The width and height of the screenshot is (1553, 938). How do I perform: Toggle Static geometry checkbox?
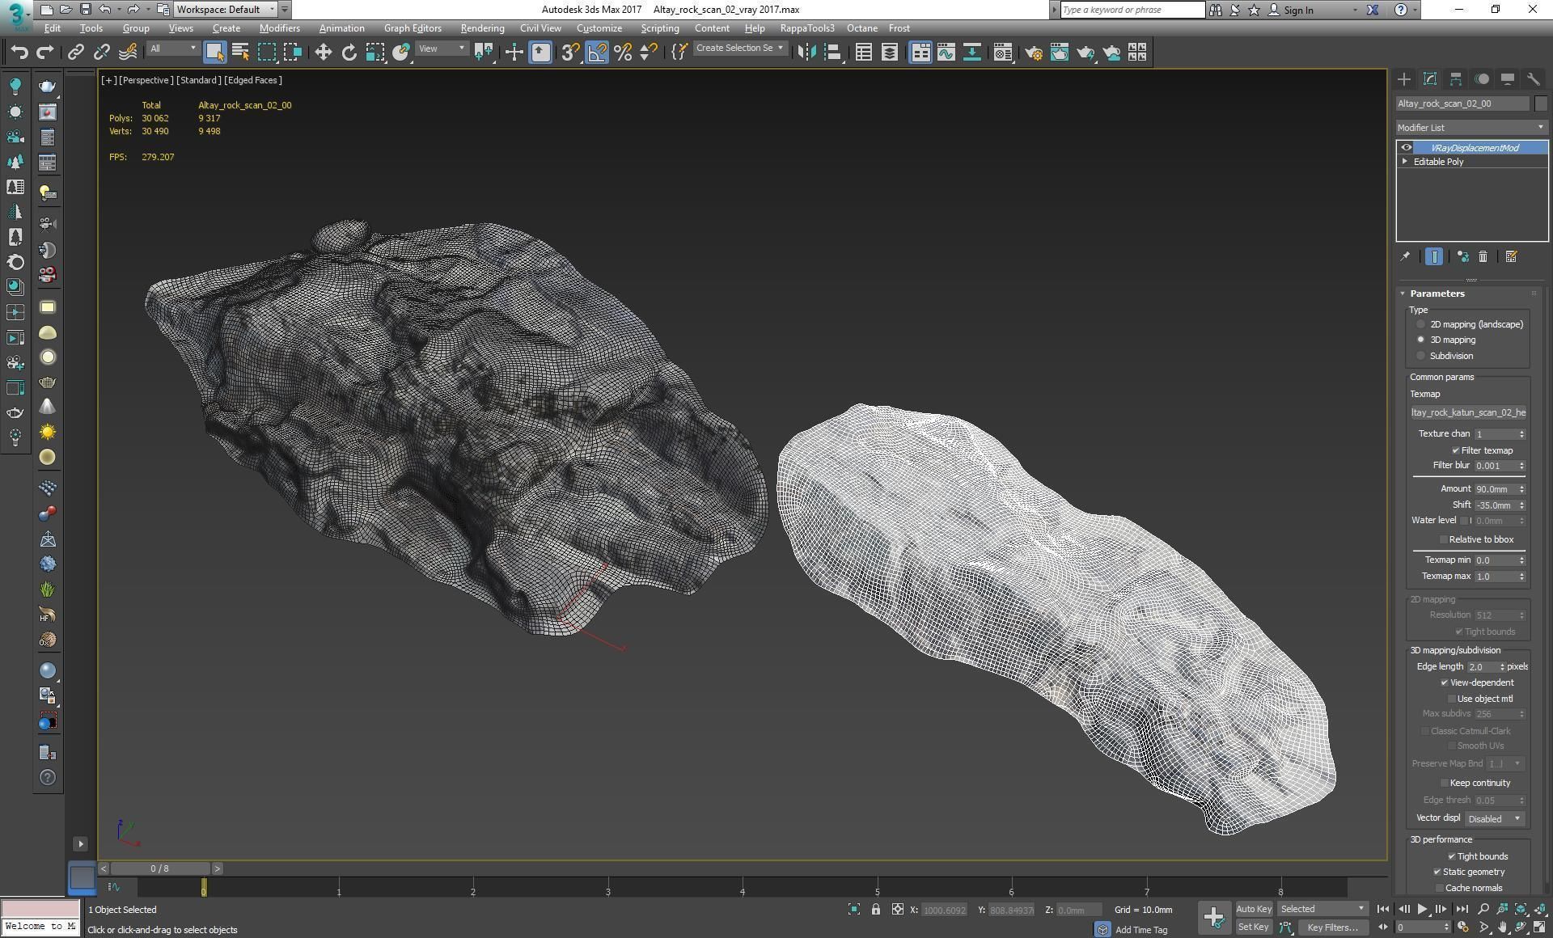coord(1437,872)
